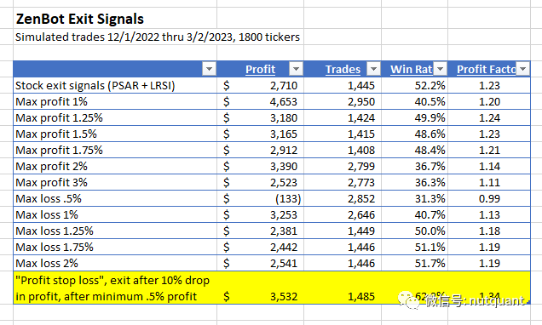Screen dimensions: 542x325
Task: Select the 'Max loss 2%' row label
Action: (47, 264)
